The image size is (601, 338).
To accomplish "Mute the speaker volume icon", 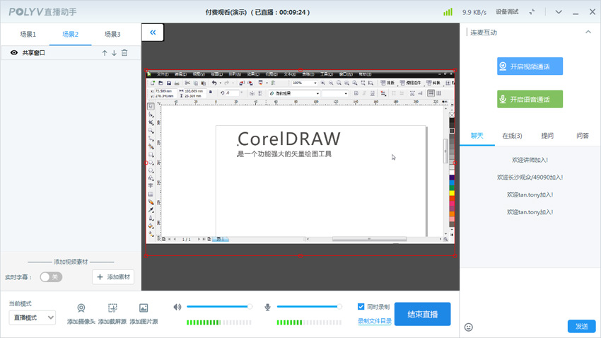I will [x=177, y=307].
